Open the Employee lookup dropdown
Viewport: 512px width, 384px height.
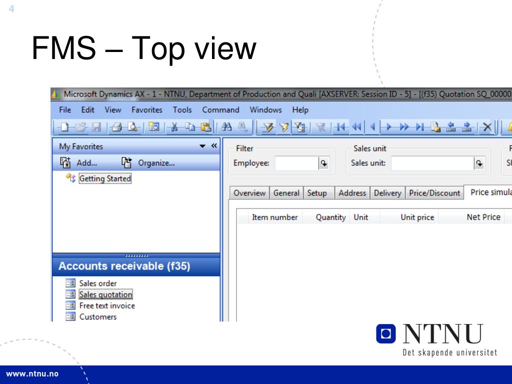pyautogui.click(x=323, y=163)
